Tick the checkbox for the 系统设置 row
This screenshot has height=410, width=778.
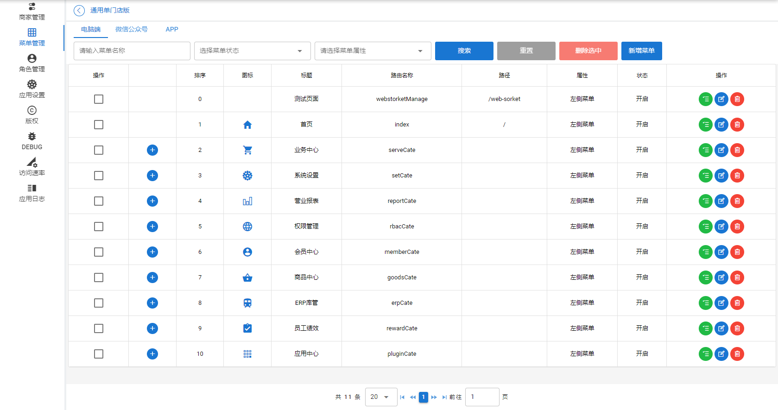tap(99, 176)
